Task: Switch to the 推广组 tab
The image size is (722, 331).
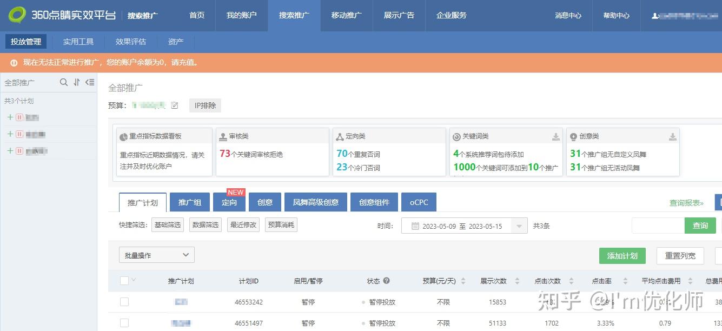Action: pos(189,202)
